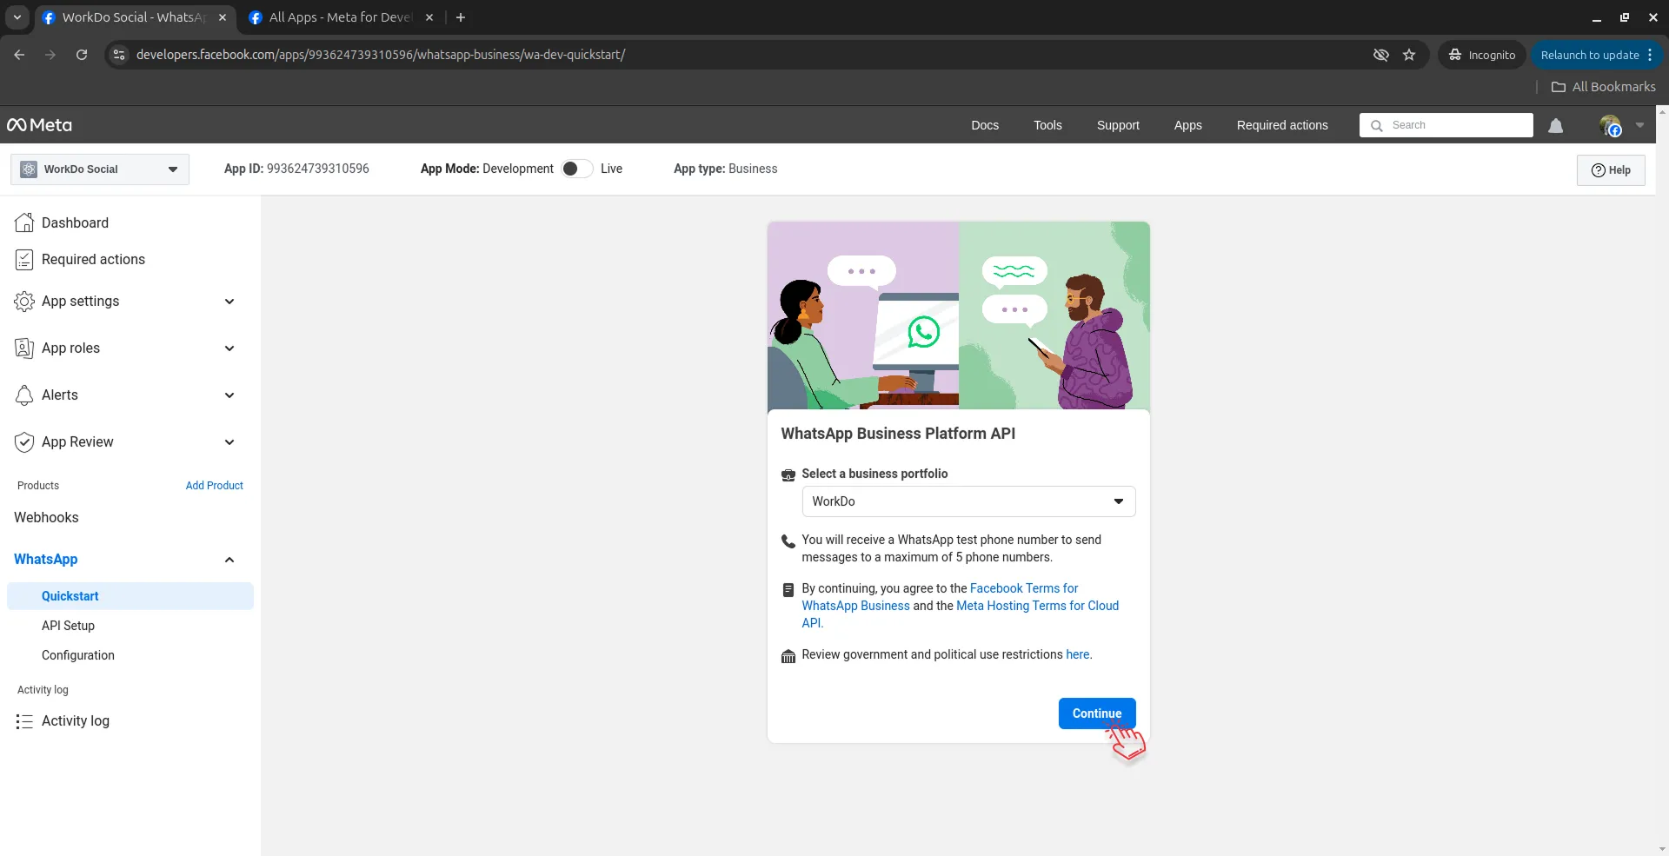This screenshot has height=856, width=1669.
Task: Click the Activity log list icon
Action: [24, 721]
